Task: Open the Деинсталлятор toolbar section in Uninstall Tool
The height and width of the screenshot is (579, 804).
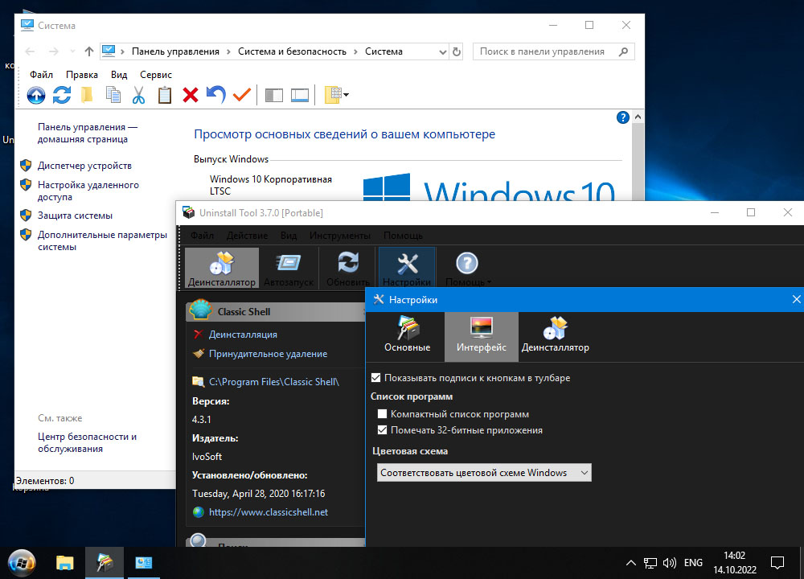Action: tap(222, 268)
